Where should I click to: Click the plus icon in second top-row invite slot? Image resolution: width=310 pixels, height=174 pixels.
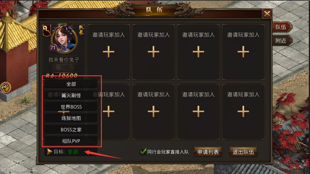[153, 52]
